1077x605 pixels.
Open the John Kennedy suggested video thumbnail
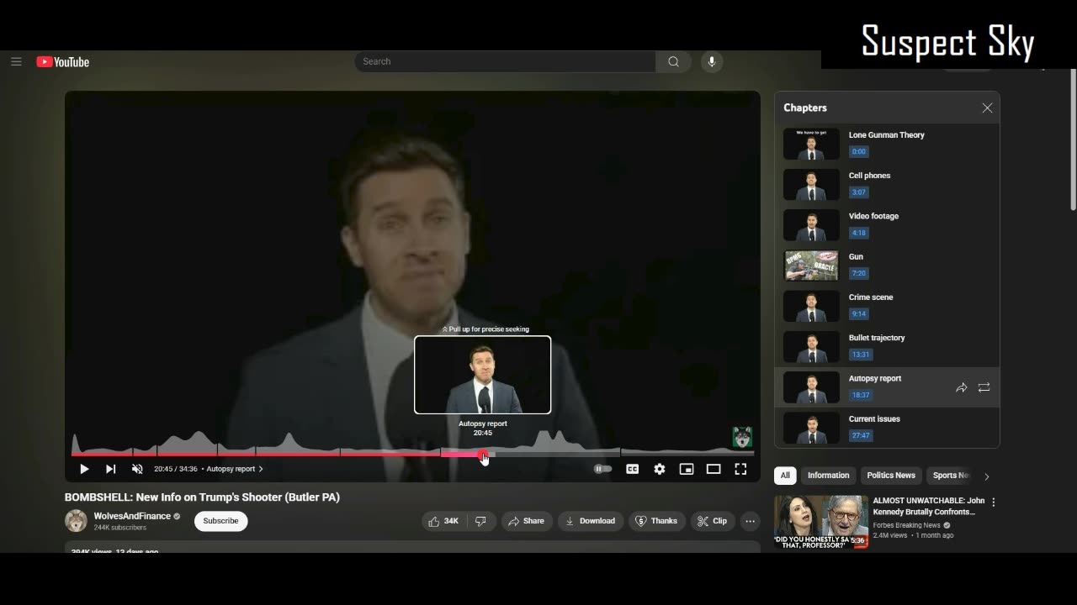(821, 522)
